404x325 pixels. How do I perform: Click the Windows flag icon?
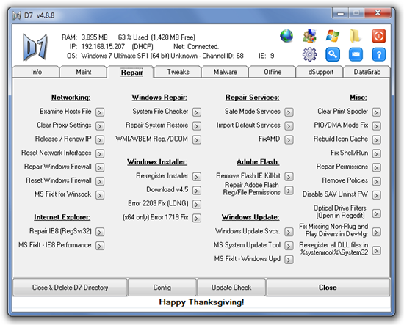pyautogui.click(x=332, y=36)
